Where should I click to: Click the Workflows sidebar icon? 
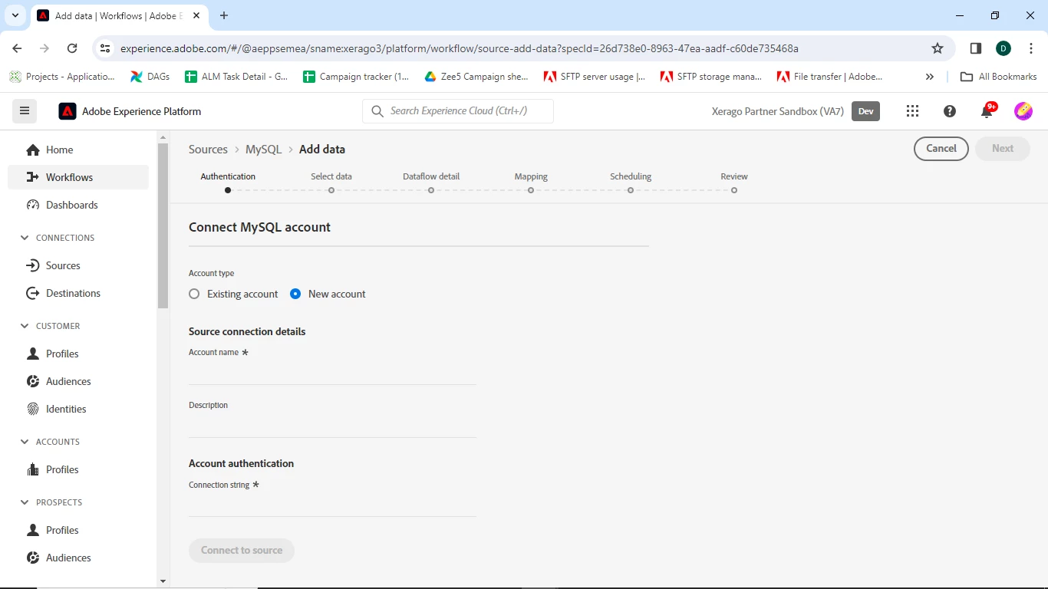tap(33, 177)
